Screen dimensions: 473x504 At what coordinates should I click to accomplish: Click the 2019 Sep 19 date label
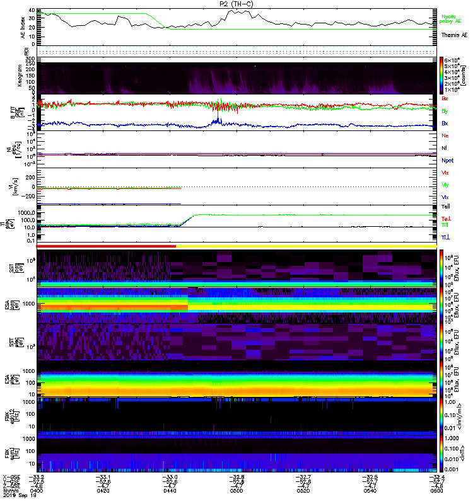click(x=20, y=495)
